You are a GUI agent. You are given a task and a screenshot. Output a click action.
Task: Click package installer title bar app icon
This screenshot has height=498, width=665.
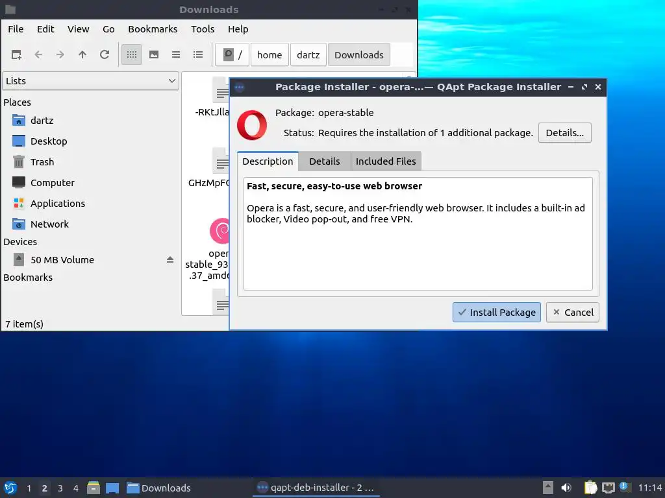[239, 88]
